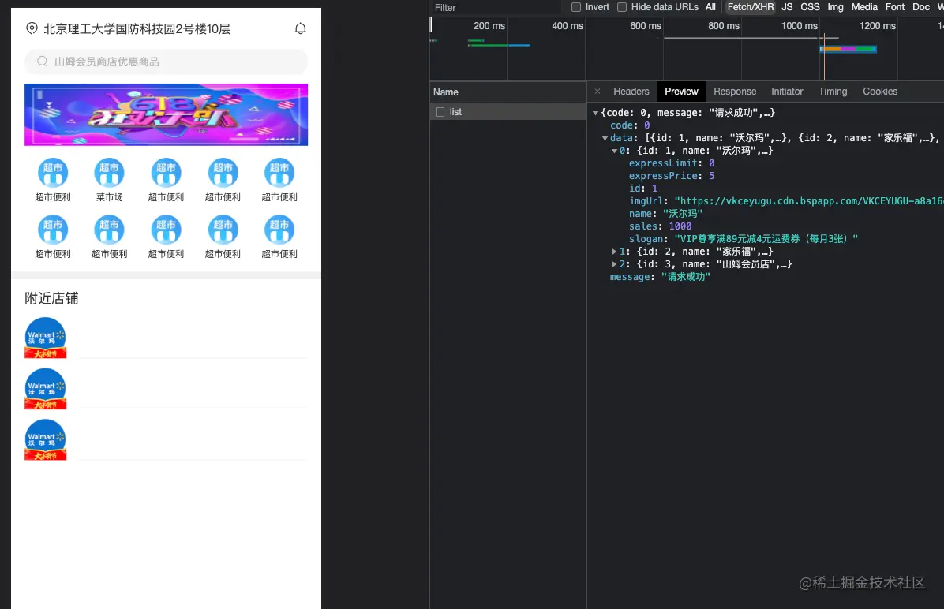Screen dimensions: 944x609
Task: Focus the DevTools Filter input
Action: coord(496,7)
